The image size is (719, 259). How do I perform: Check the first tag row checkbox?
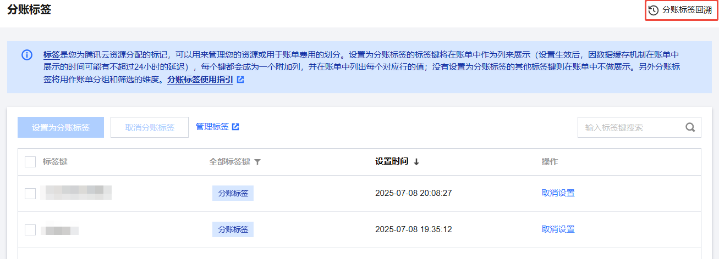point(30,193)
